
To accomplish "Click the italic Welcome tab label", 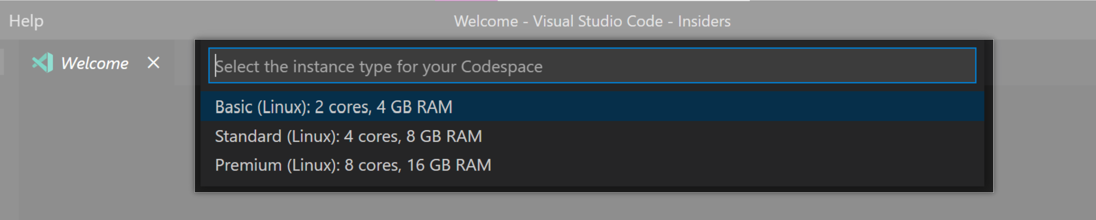I will (x=94, y=63).
